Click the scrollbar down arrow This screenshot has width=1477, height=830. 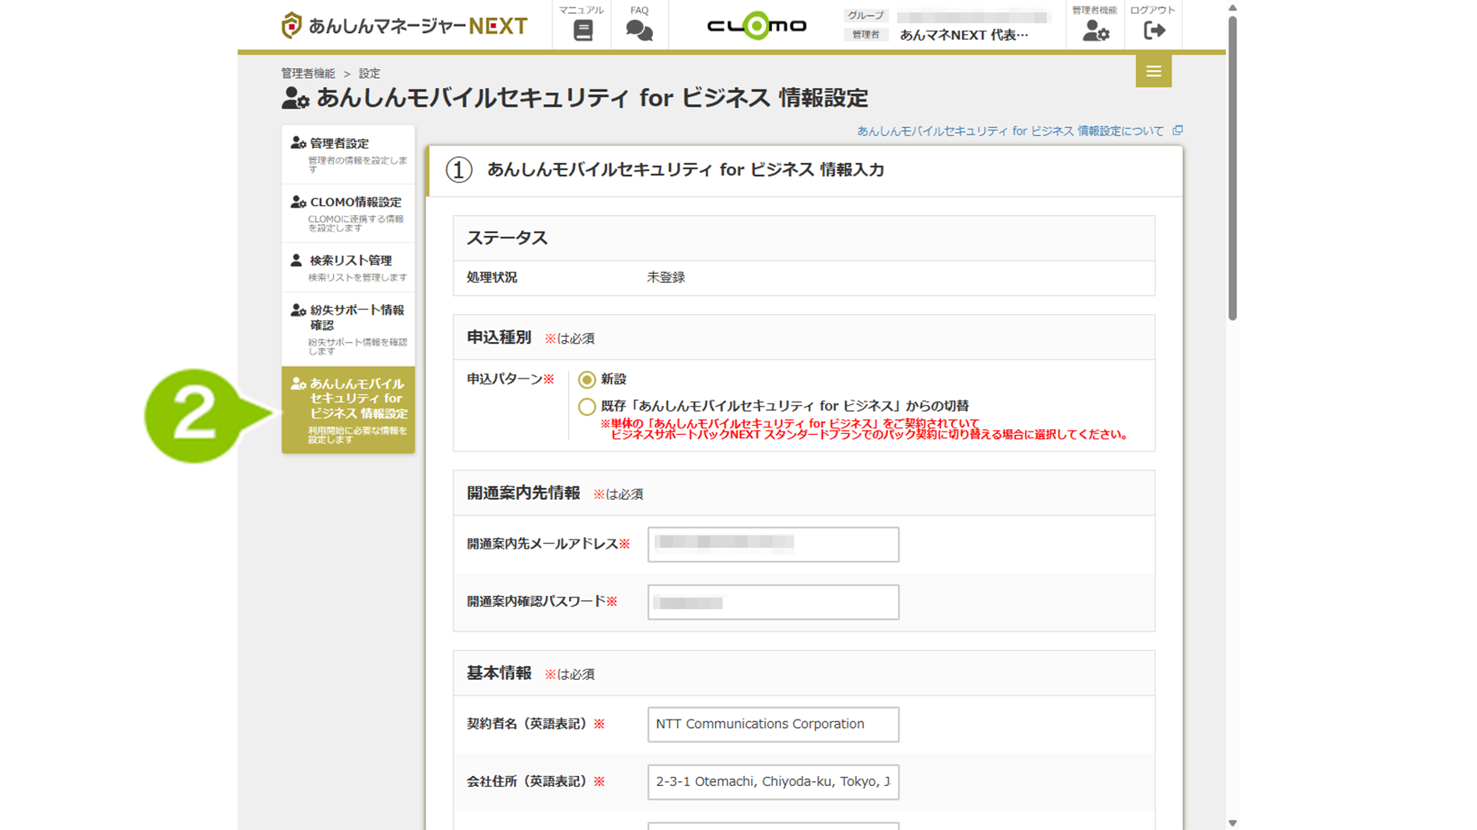tap(1233, 823)
